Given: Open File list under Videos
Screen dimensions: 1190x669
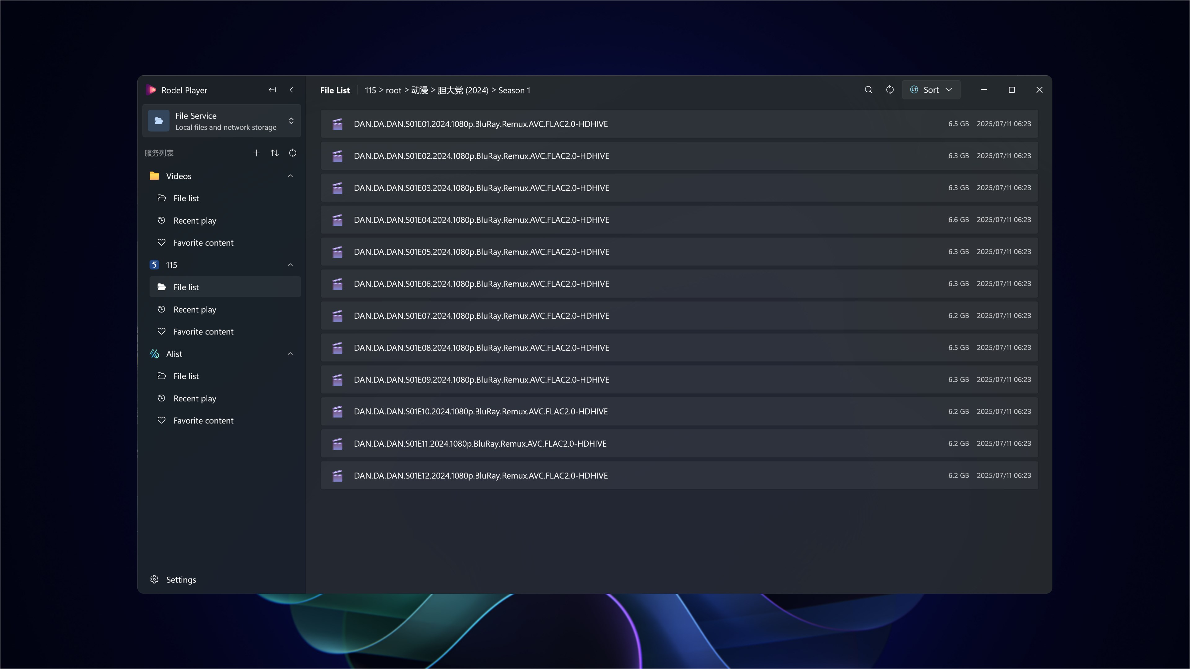Looking at the screenshot, I should (x=225, y=198).
